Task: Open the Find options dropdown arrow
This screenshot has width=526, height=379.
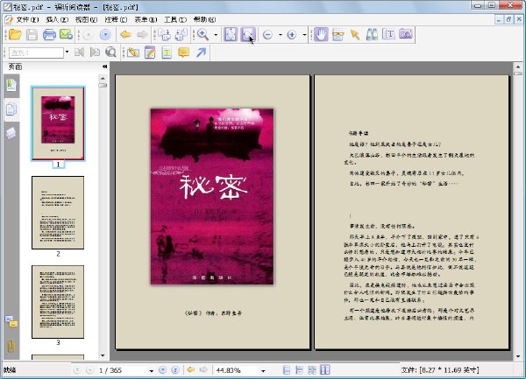Action: pos(67,52)
